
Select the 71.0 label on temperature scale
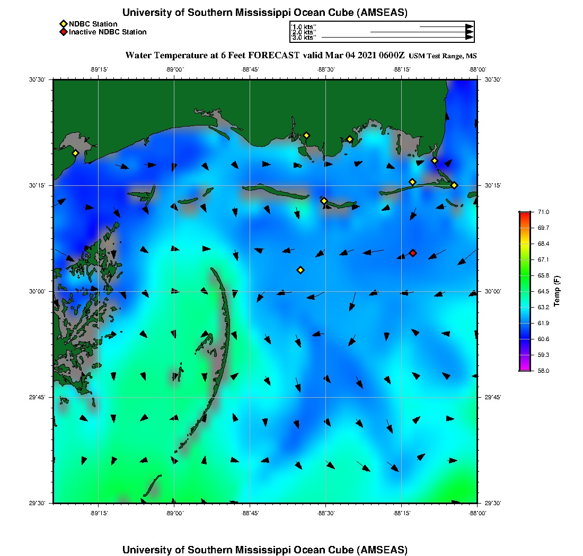tap(542, 212)
